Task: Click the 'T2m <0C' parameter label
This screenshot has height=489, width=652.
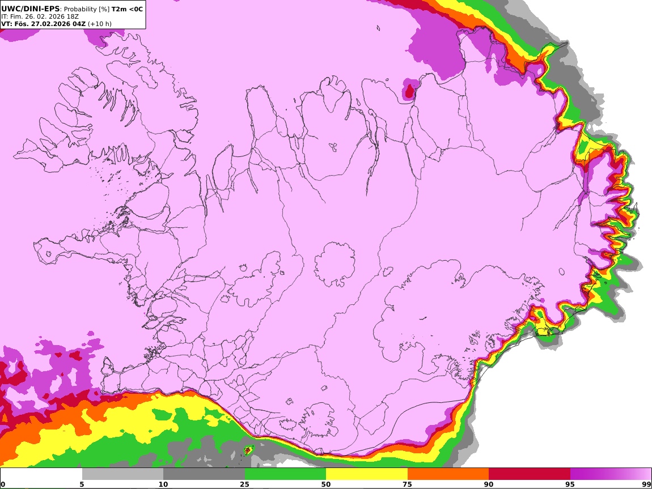Action: 127,8
